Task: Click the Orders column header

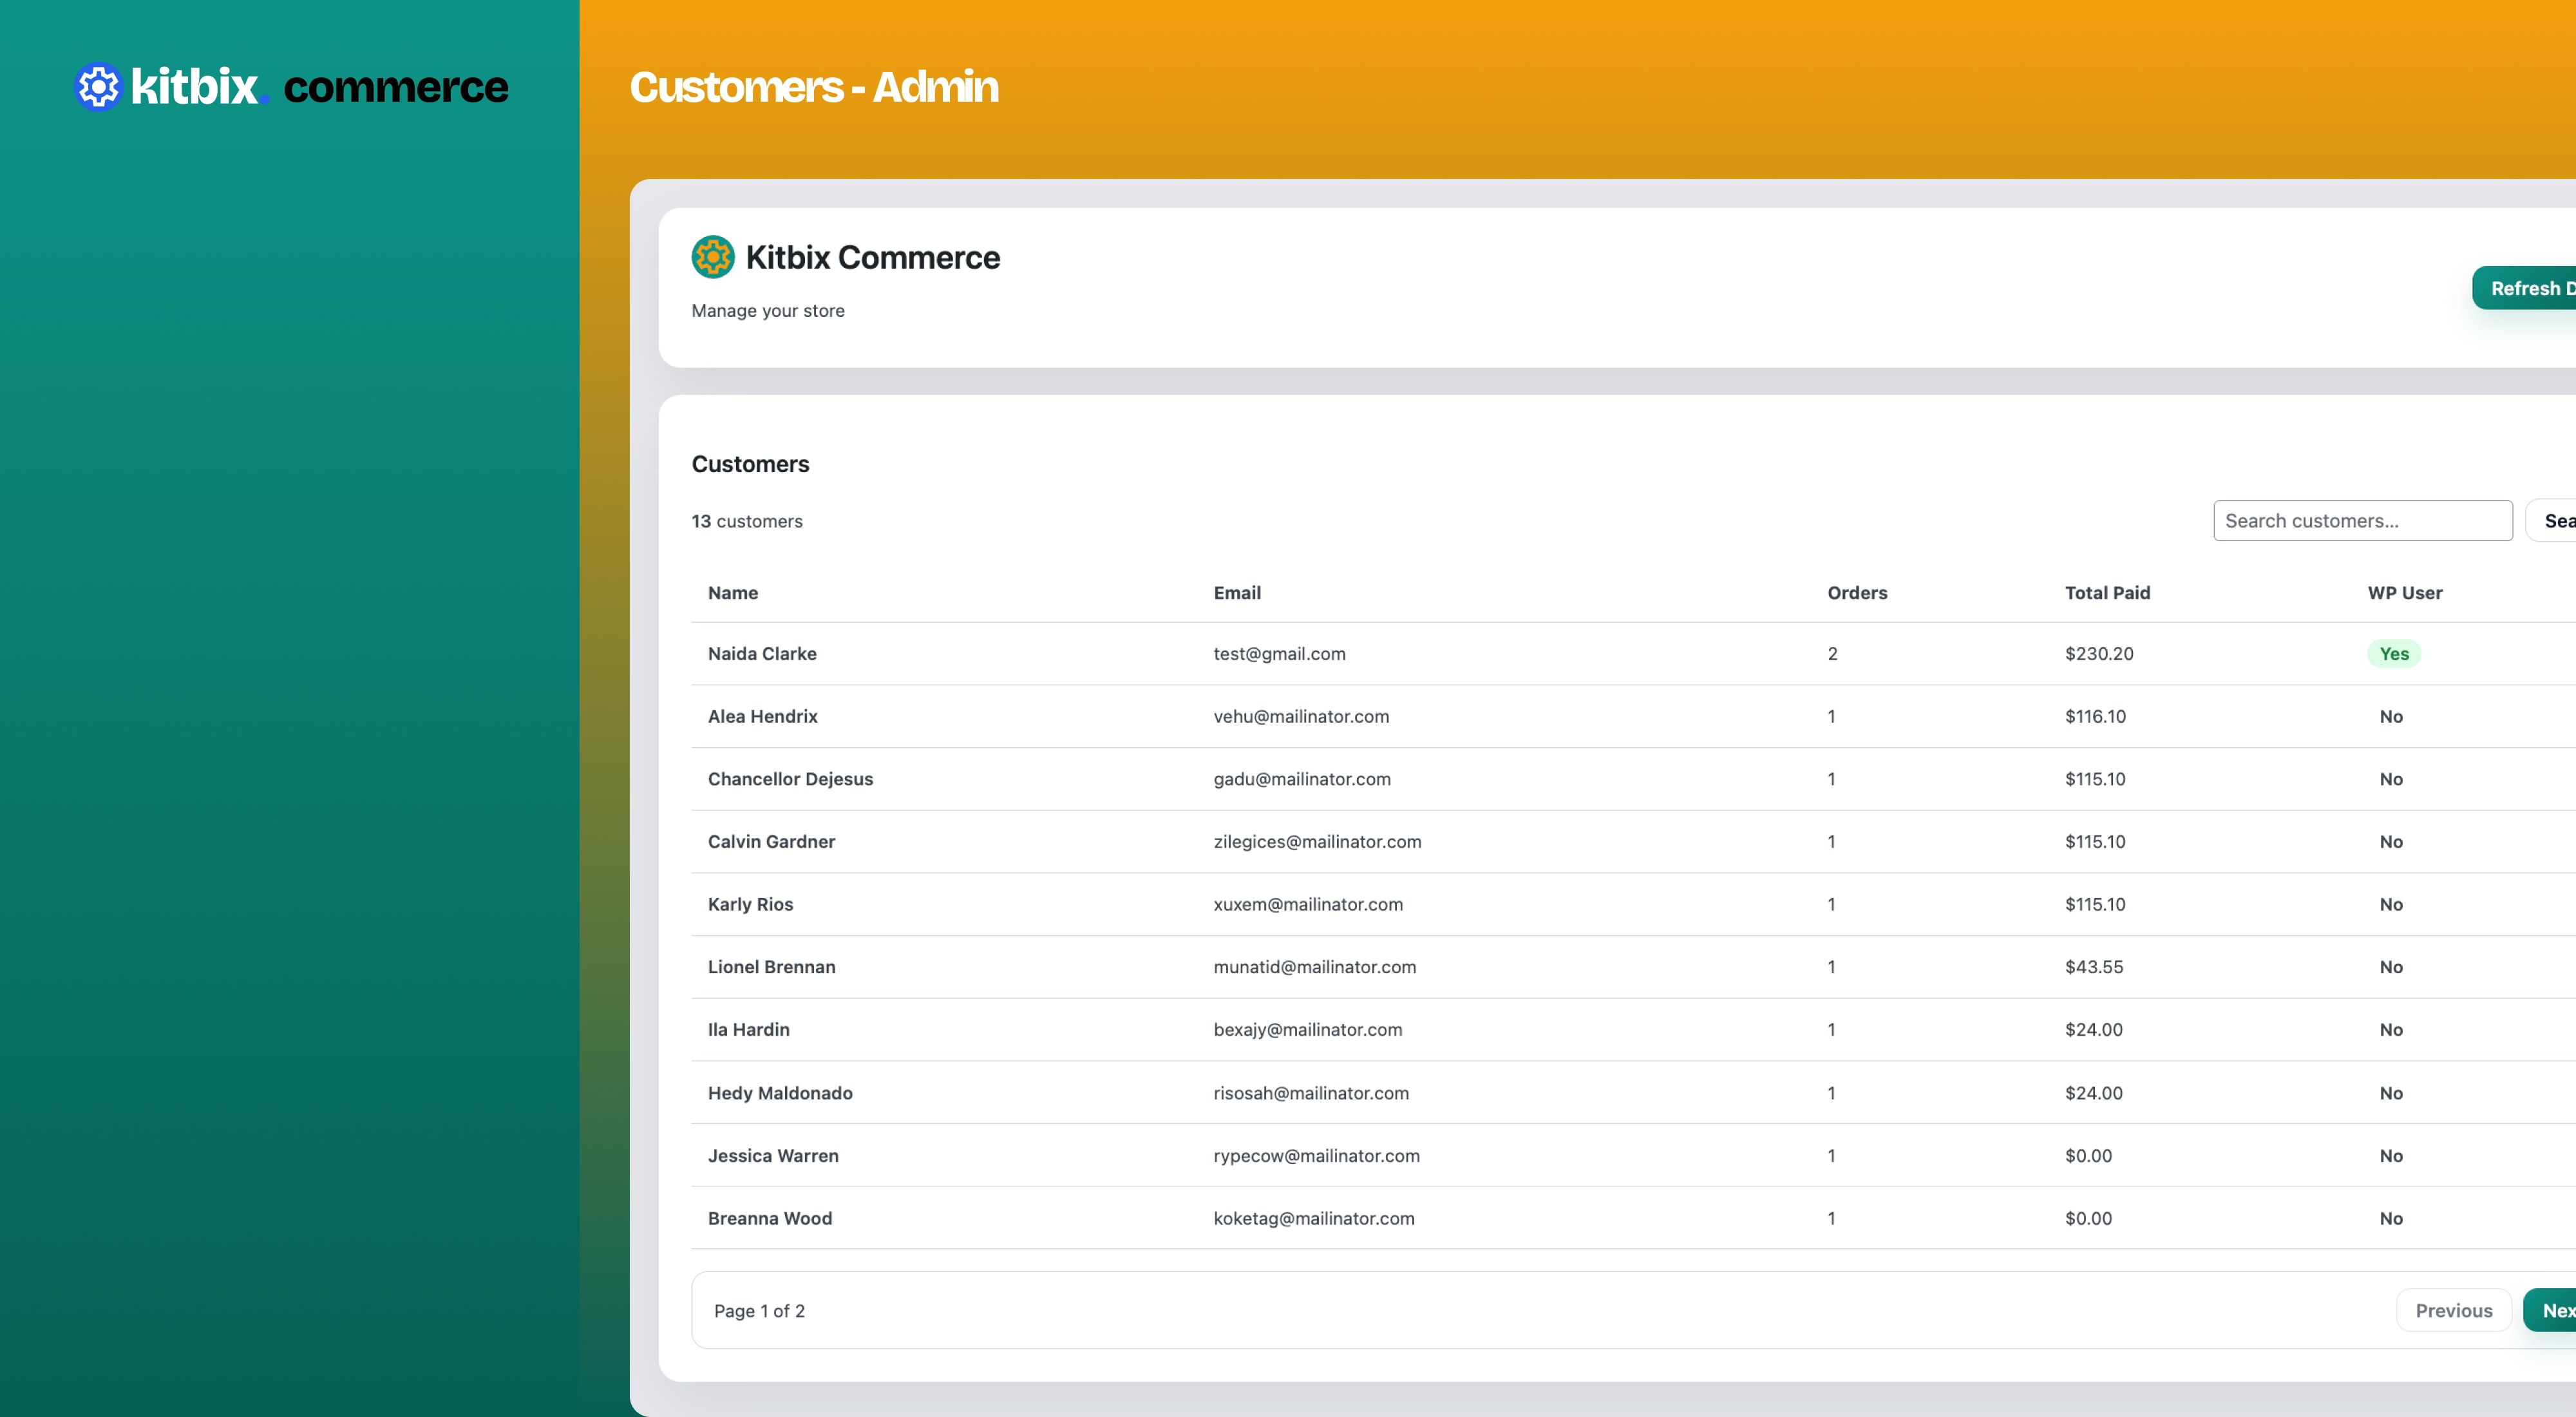Action: pos(1856,593)
